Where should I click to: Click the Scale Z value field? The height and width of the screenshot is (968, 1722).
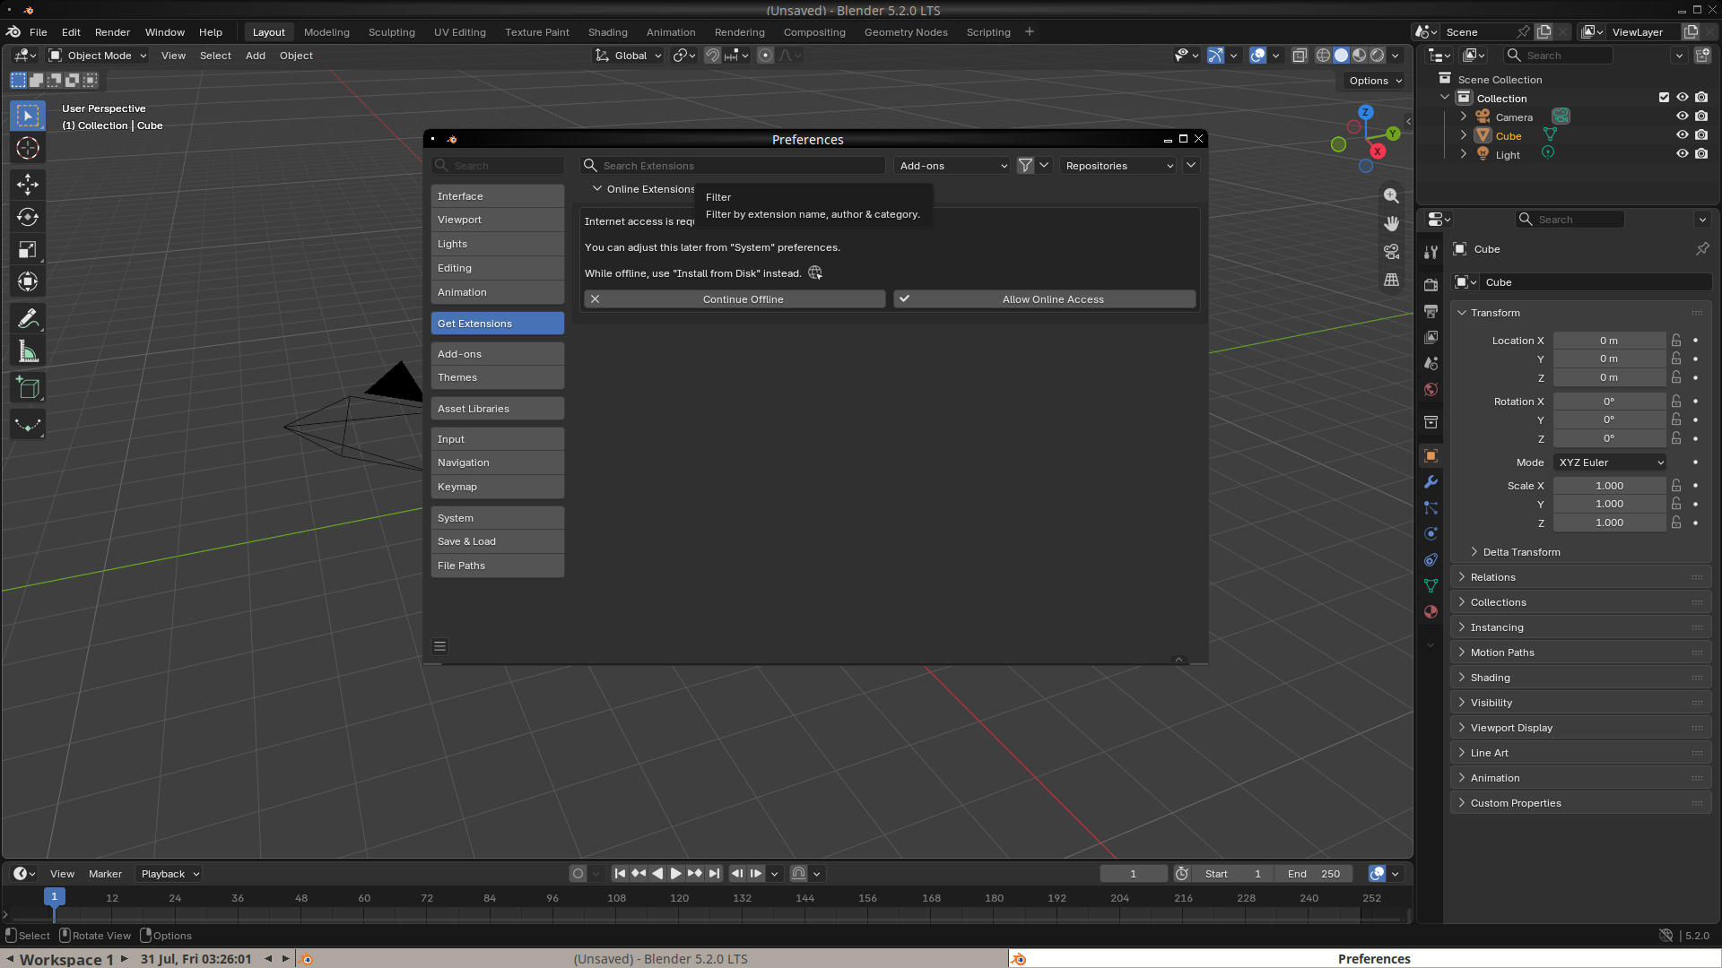pos(1609,523)
